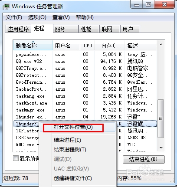Click the 腾讯QQ description cell

point(135,61)
